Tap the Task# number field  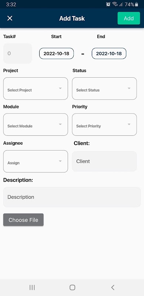click(x=17, y=53)
